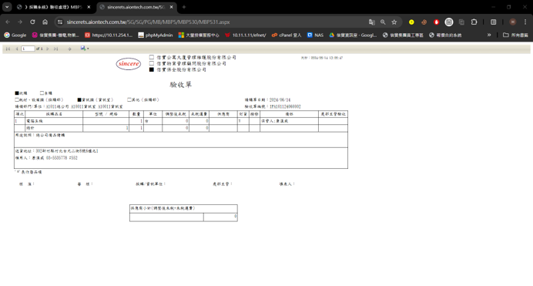Screen dimensions: 533x286
Task: Close the first MBPS browser tab
Action: [89, 7]
